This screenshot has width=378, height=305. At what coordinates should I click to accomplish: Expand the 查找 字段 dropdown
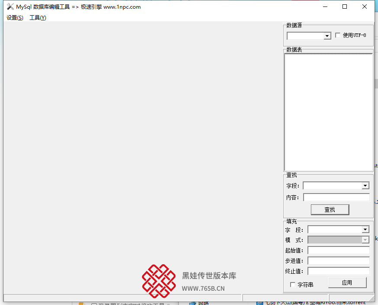pos(365,185)
